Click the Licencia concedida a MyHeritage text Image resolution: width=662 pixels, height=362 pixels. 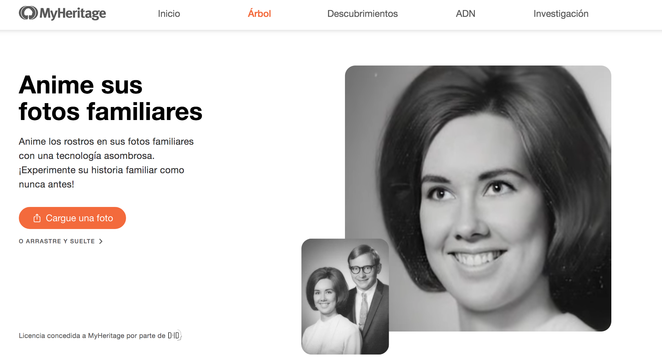(x=92, y=336)
